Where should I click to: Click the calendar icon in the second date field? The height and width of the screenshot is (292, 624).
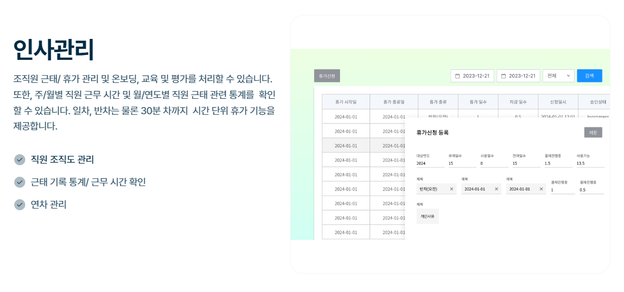503,76
